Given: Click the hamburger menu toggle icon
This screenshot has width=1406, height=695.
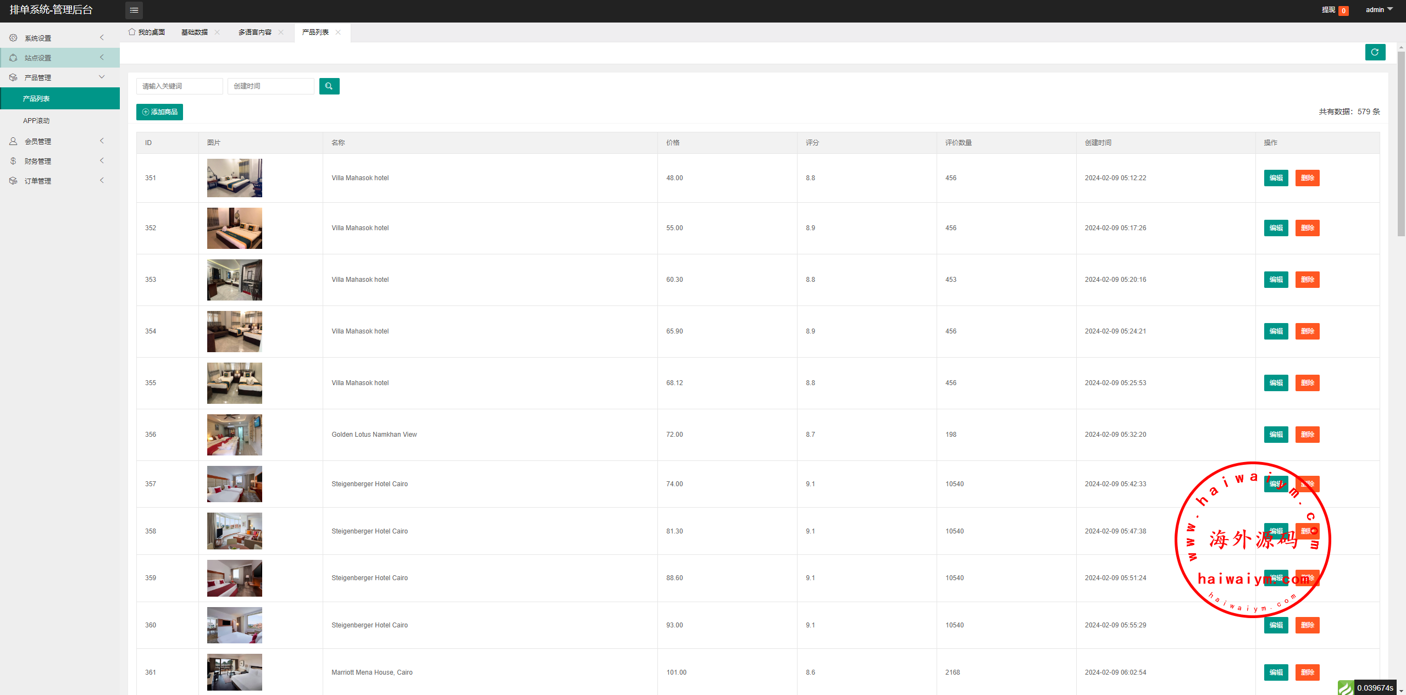Looking at the screenshot, I should [x=134, y=10].
